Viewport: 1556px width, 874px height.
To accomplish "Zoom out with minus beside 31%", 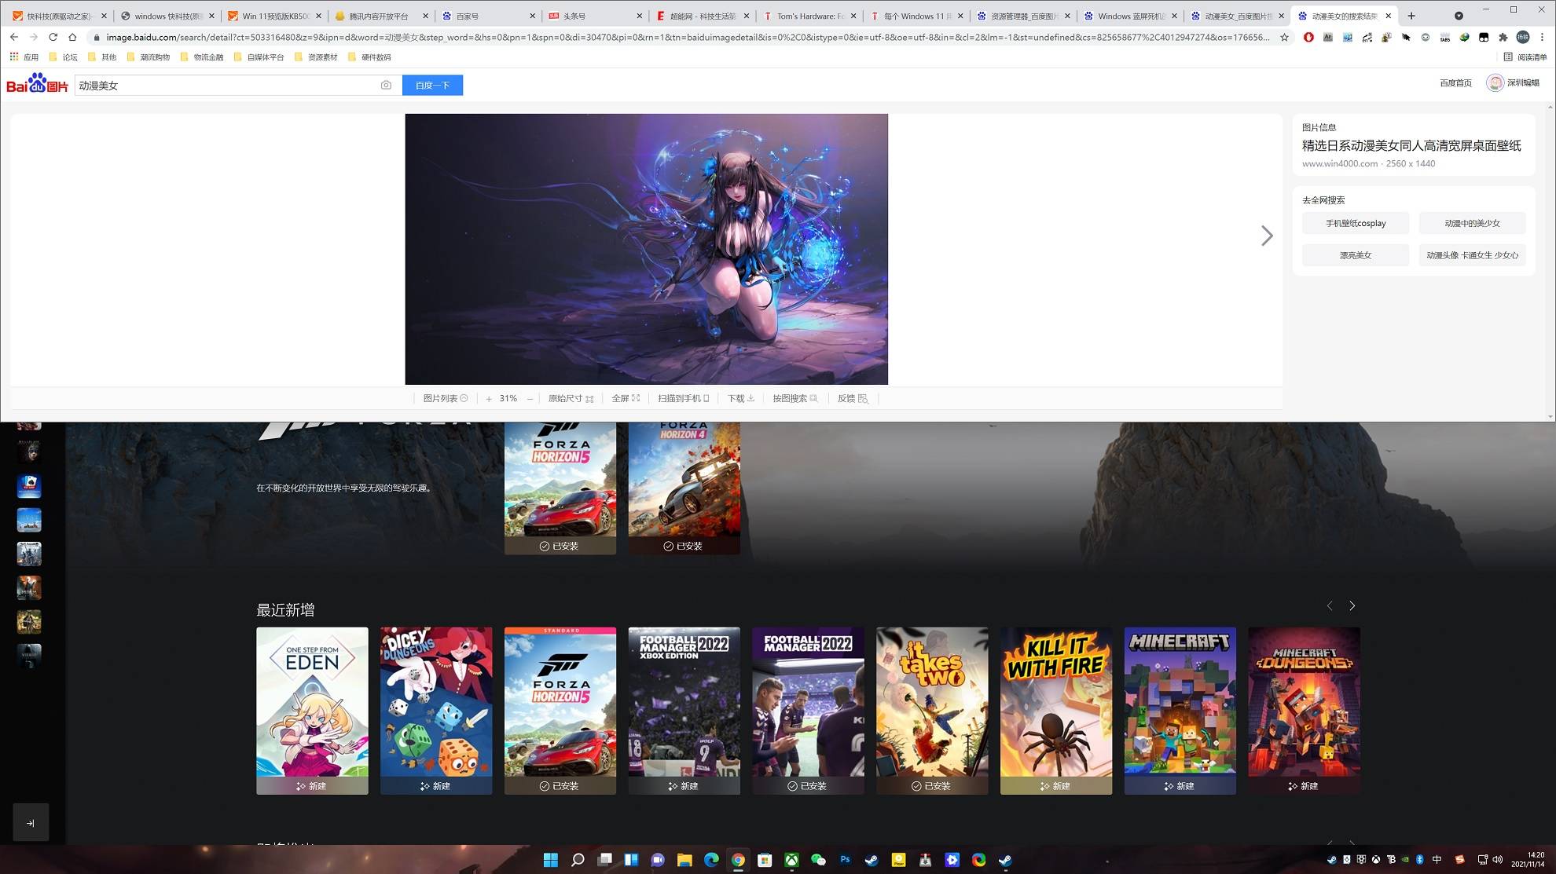I will (x=530, y=399).
